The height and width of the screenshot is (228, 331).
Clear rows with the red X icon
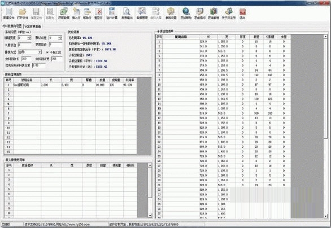point(98,14)
